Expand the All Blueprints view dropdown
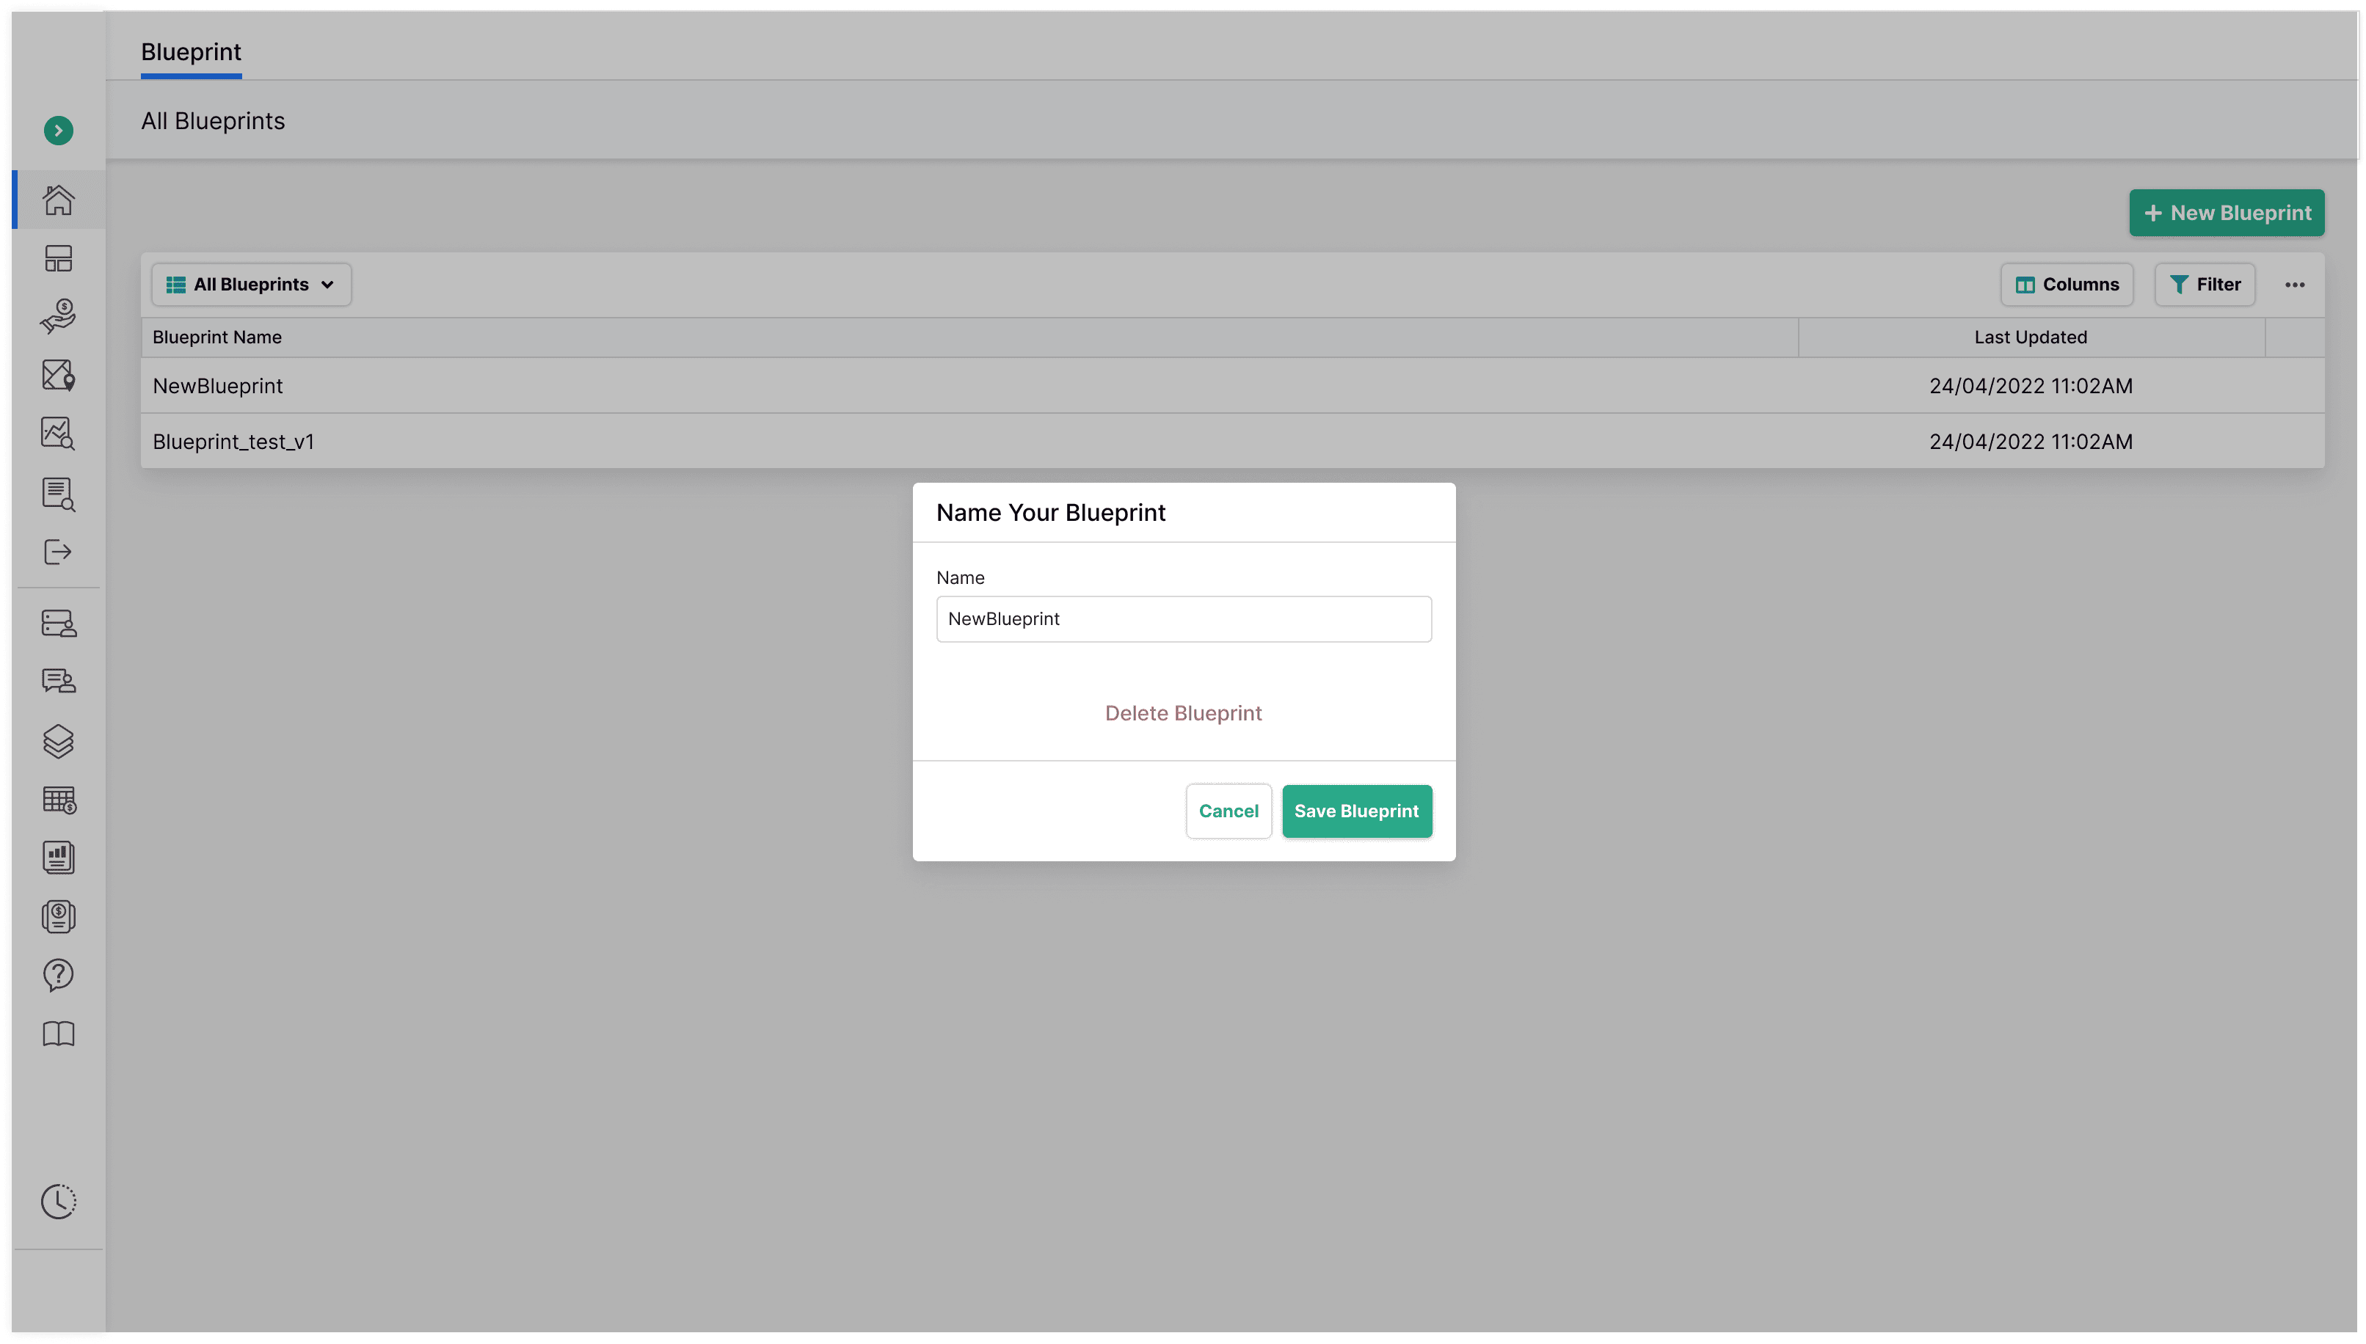Screen dimensions: 2366x1344 [x=251, y=285]
